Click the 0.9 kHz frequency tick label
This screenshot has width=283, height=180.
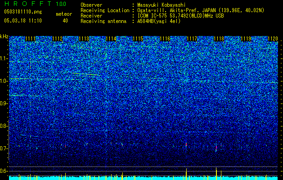pyautogui.click(x=3, y=103)
